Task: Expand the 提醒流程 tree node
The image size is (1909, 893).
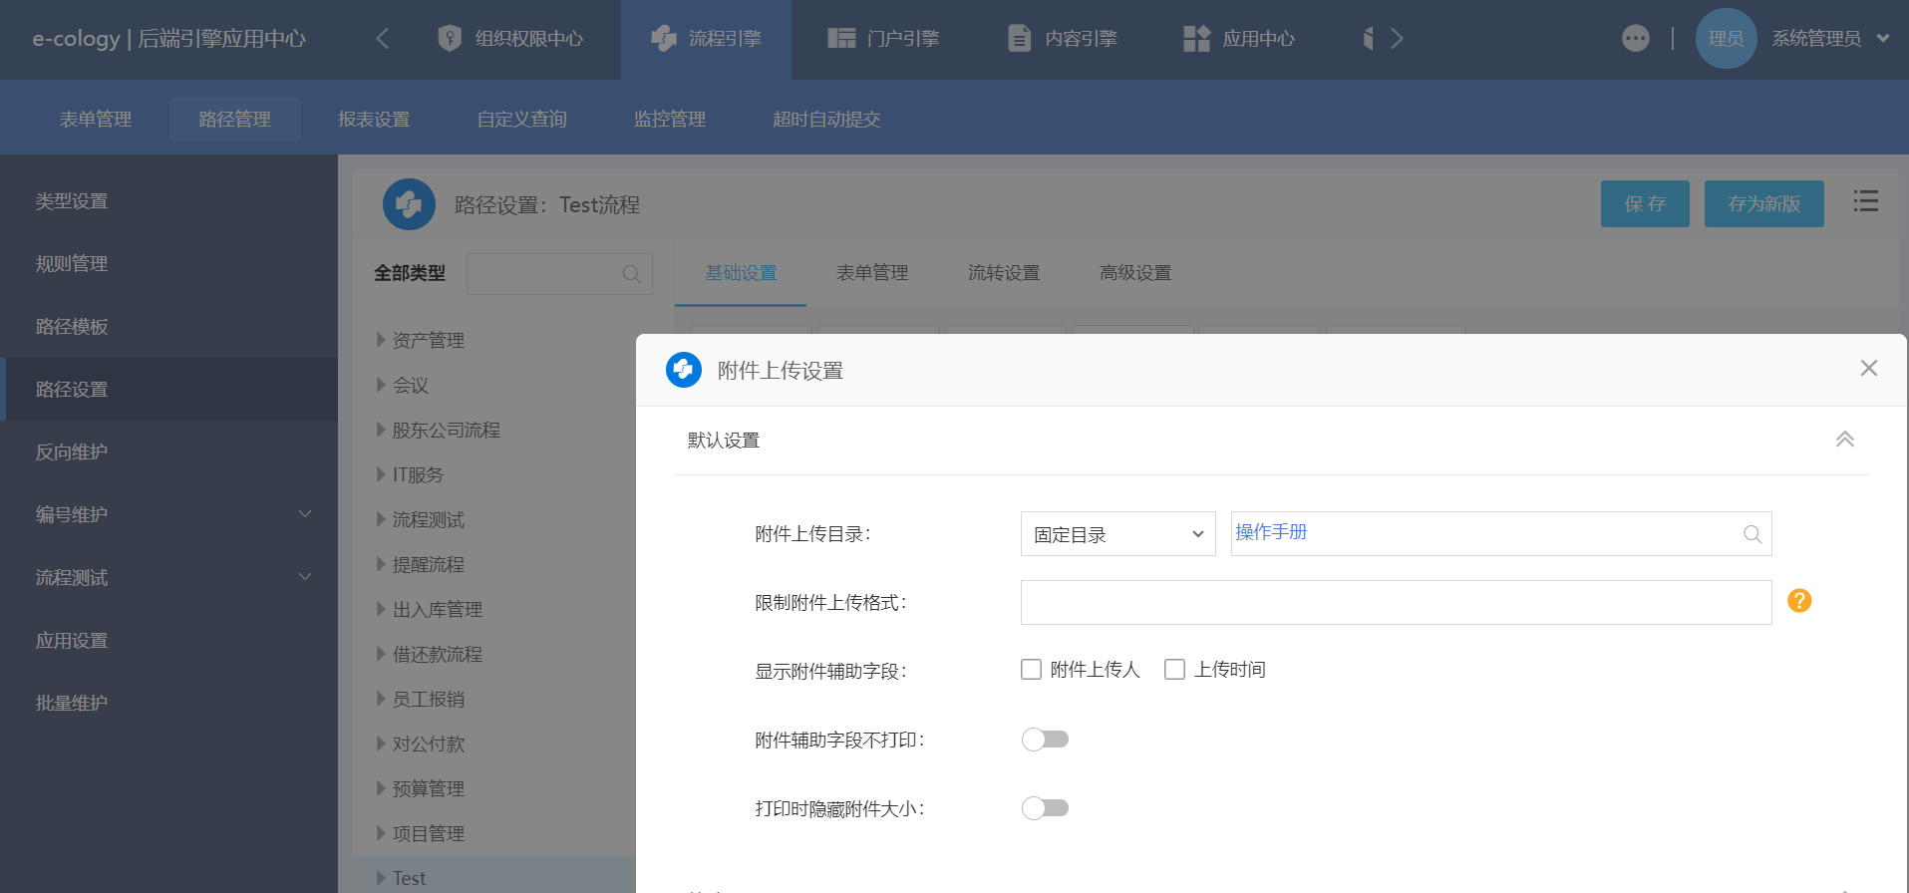Action: click(x=381, y=564)
